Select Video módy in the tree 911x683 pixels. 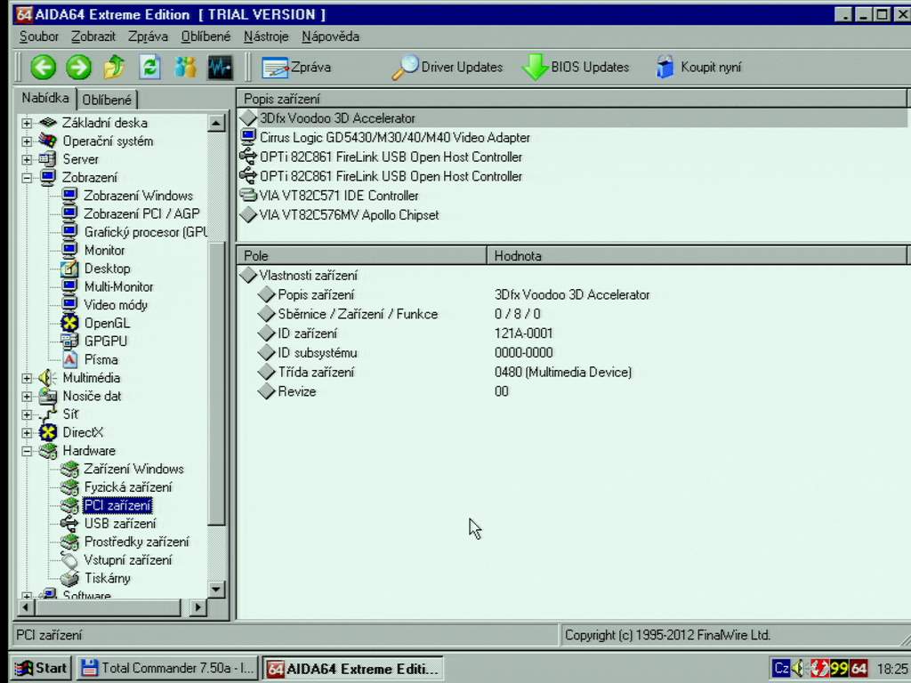click(x=116, y=305)
